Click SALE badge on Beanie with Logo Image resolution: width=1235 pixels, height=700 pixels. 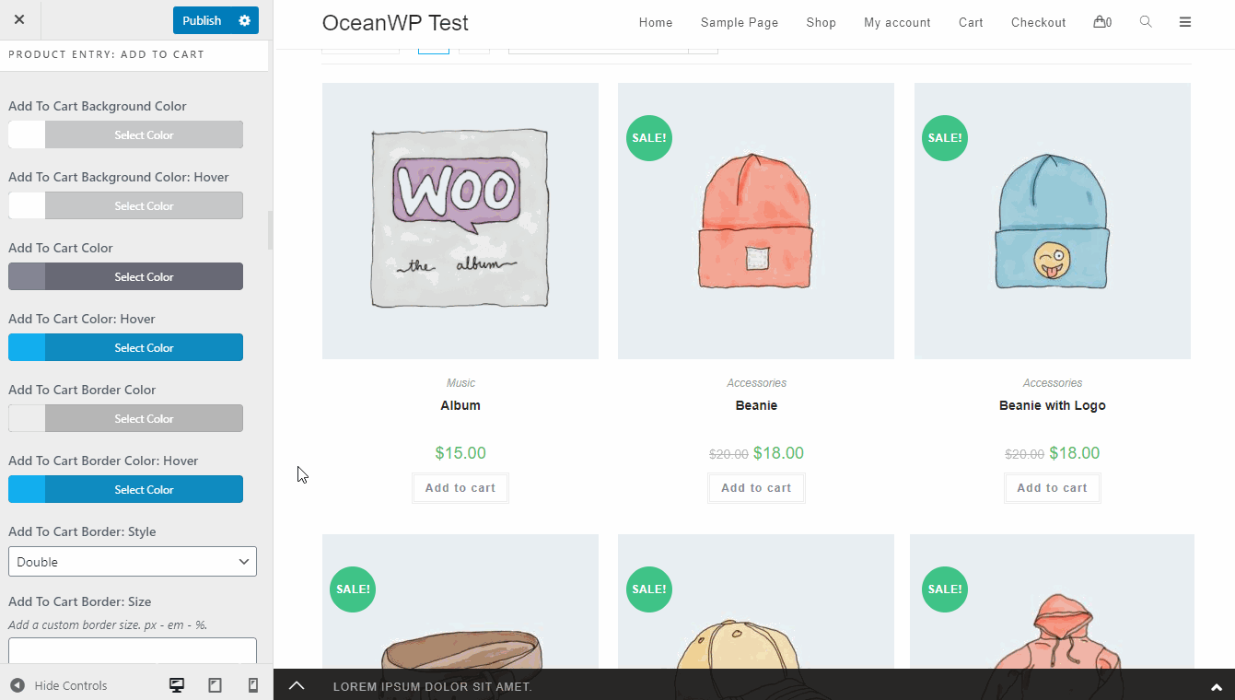coord(945,138)
